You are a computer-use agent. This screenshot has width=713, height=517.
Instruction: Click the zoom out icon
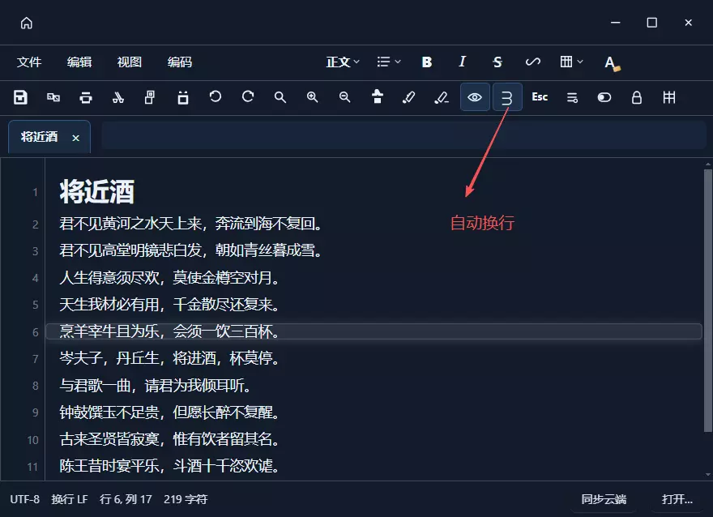pyautogui.click(x=344, y=97)
